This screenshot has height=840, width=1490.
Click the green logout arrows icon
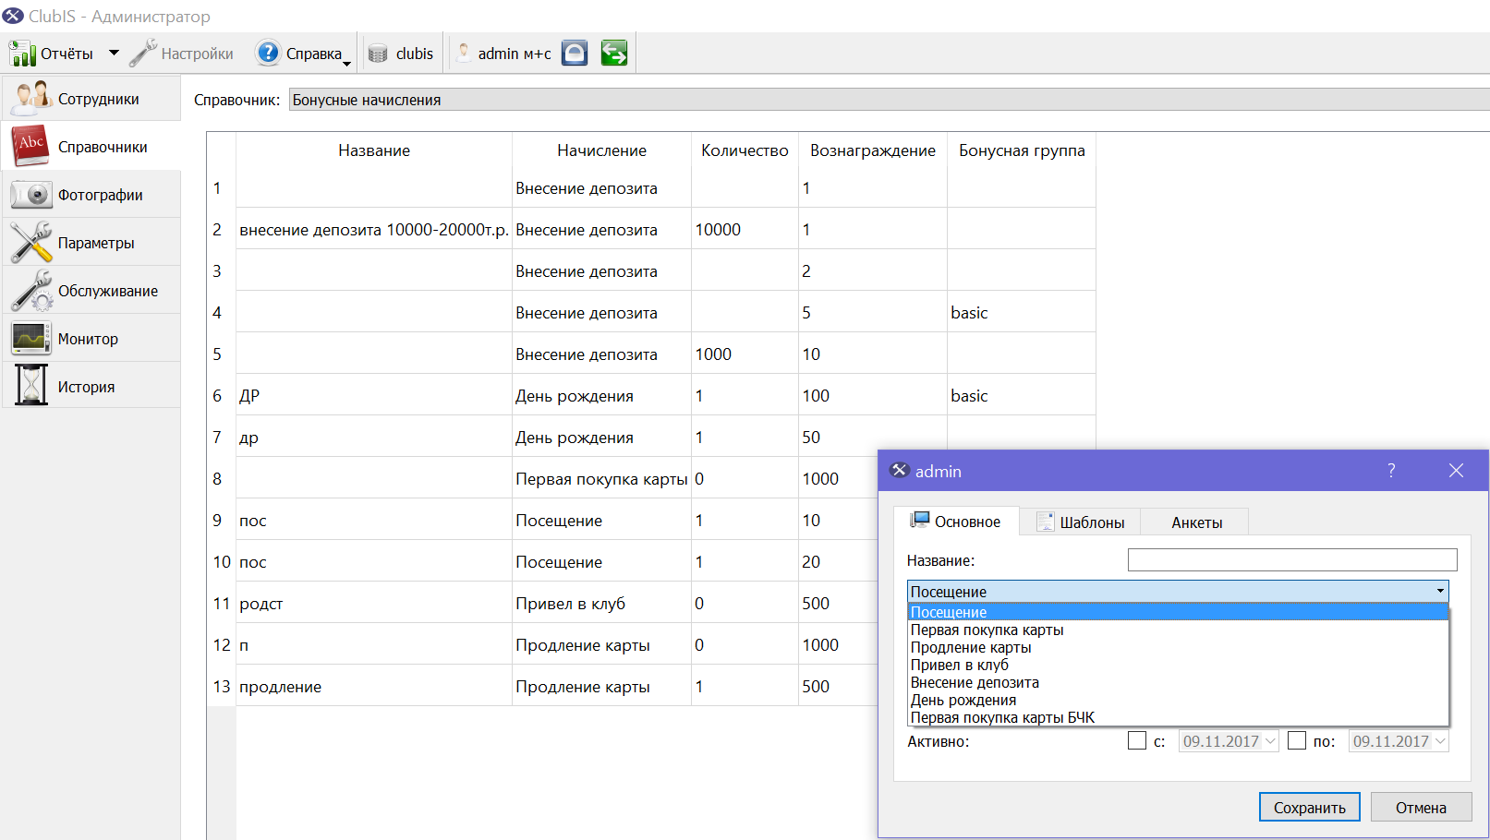click(614, 54)
